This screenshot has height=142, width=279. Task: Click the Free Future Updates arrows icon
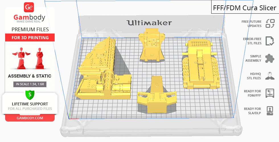(x=270, y=24)
